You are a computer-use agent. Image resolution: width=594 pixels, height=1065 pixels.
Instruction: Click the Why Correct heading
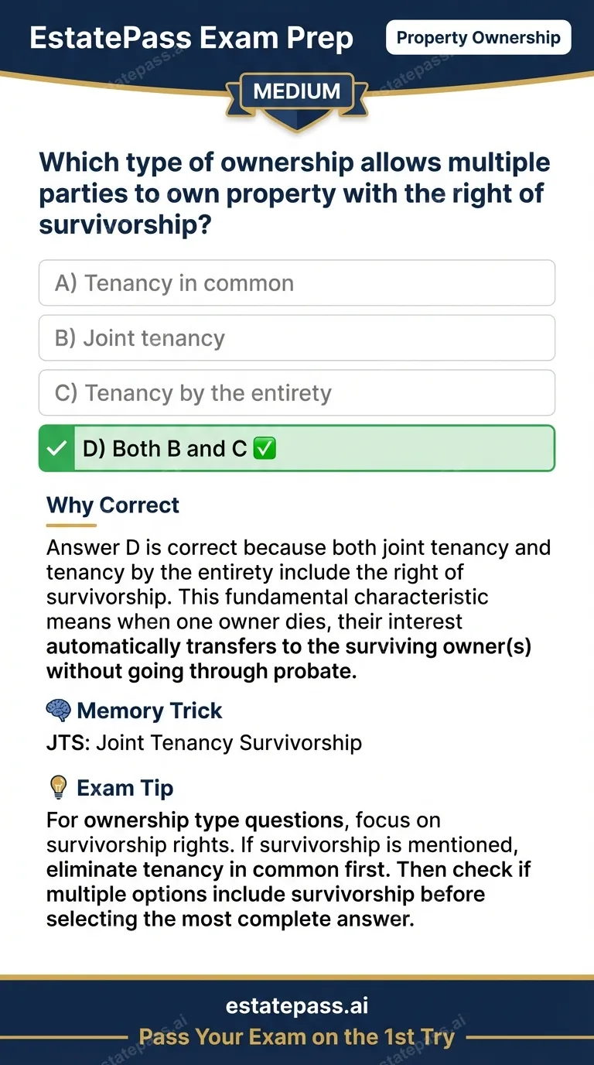click(113, 505)
